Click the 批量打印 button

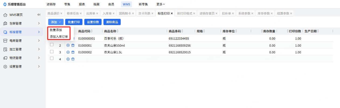74,22
